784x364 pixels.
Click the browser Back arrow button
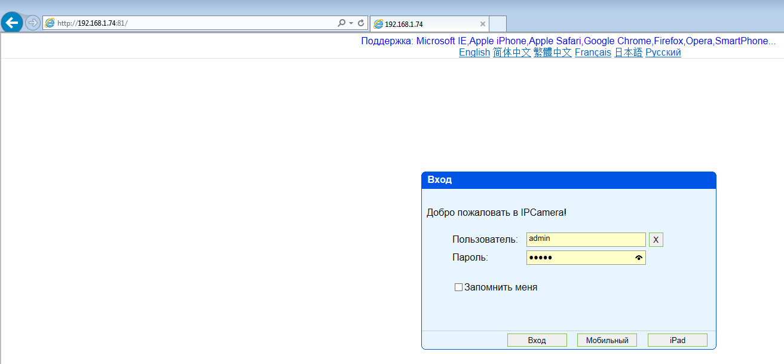(x=11, y=23)
